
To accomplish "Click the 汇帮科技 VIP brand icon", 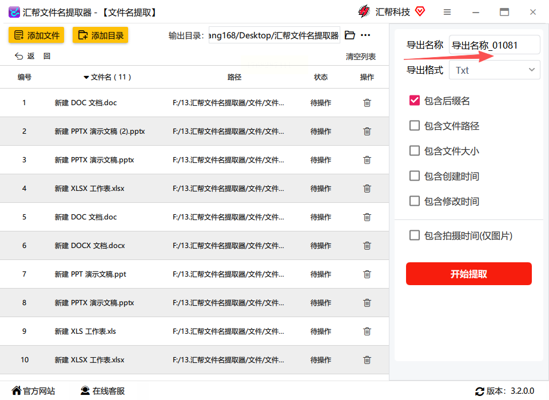I will click(420, 11).
